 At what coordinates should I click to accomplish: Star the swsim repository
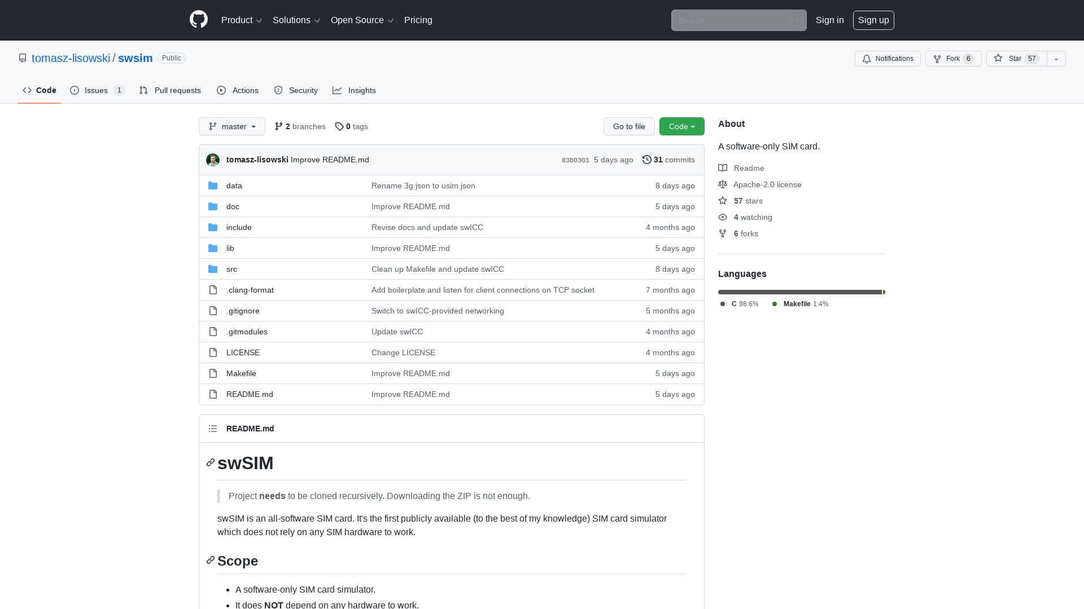point(1016,59)
